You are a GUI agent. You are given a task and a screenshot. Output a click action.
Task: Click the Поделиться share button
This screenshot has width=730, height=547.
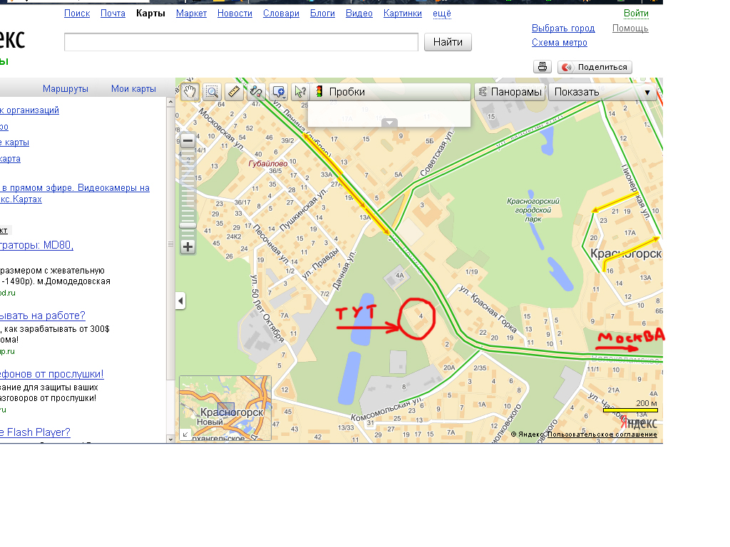595,67
